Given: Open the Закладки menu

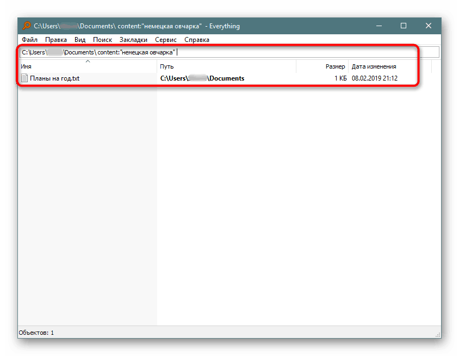Looking at the screenshot, I should pyautogui.click(x=133, y=40).
